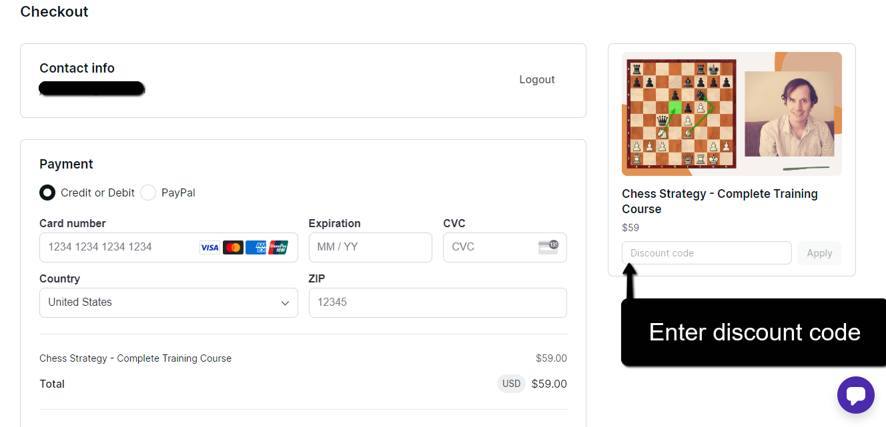Select Credit or Debit payment option
The height and width of the screenshot is (427, 886).
(47, 193)
